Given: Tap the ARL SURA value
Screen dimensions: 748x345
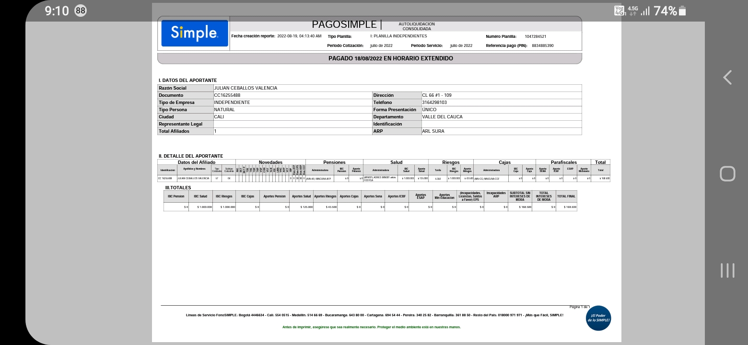Looking at the screenshot, I should pos(433,131).
